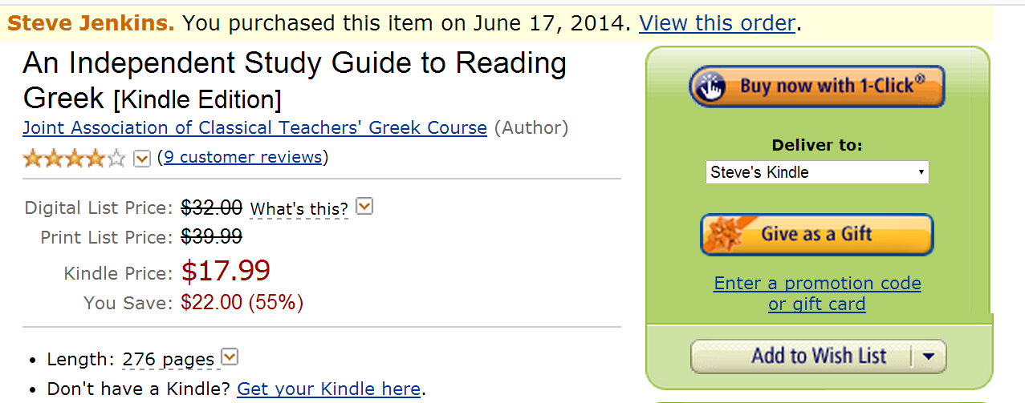Image resolution: width=1025 pixels, height=403 pixels.
Task: Click the book title heading
Action: pos(295,80)
